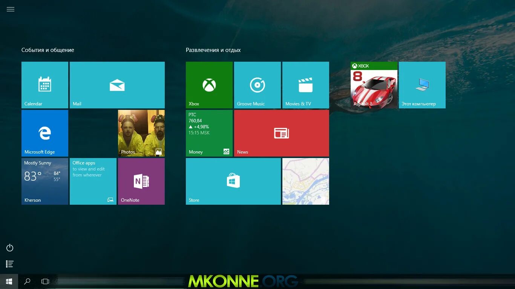Viewport: 515px width, 289px height.
Task: Open the hamburger menu at top left
Action: 11,9
